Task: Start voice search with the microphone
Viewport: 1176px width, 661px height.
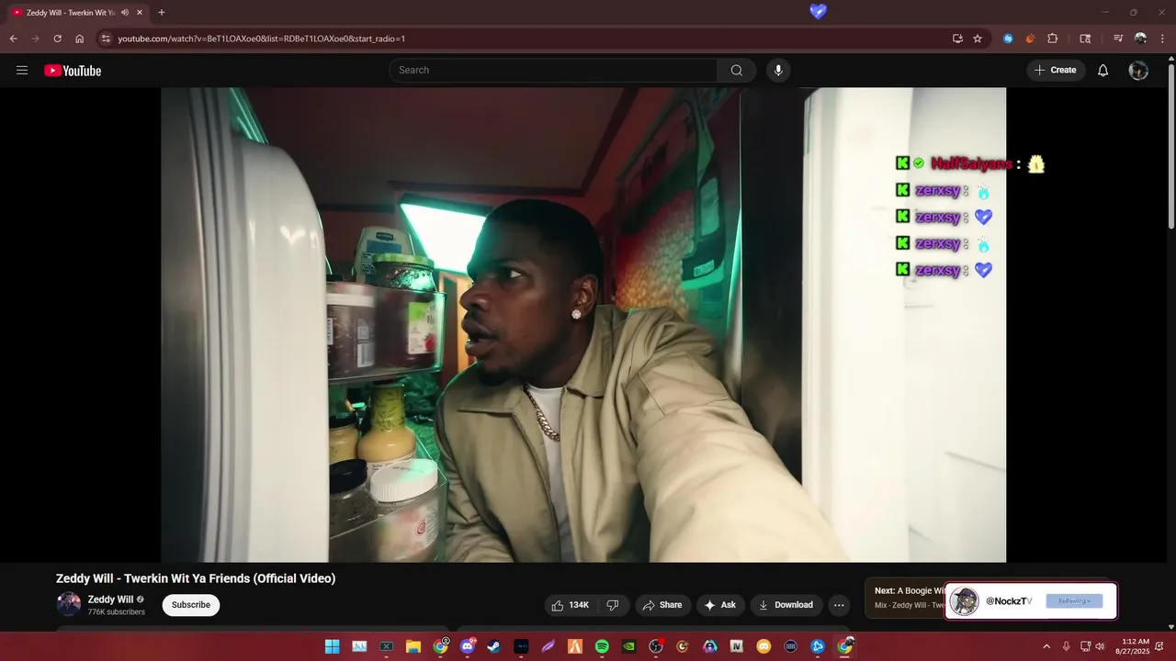Action: (778, 70)
